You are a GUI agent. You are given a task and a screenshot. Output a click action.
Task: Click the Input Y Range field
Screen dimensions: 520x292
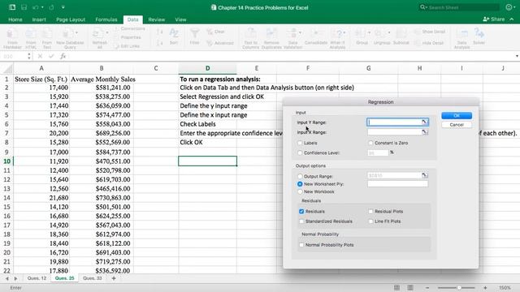pyautogui.click(x=394, y=122)
